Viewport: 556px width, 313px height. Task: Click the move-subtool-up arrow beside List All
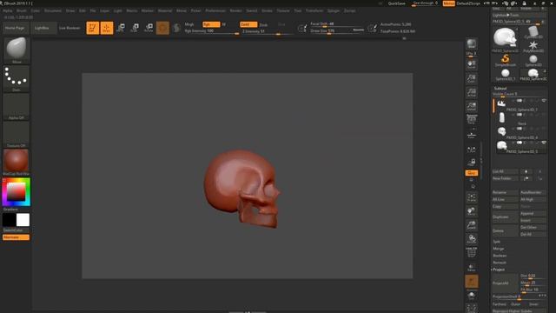point(526,171)
